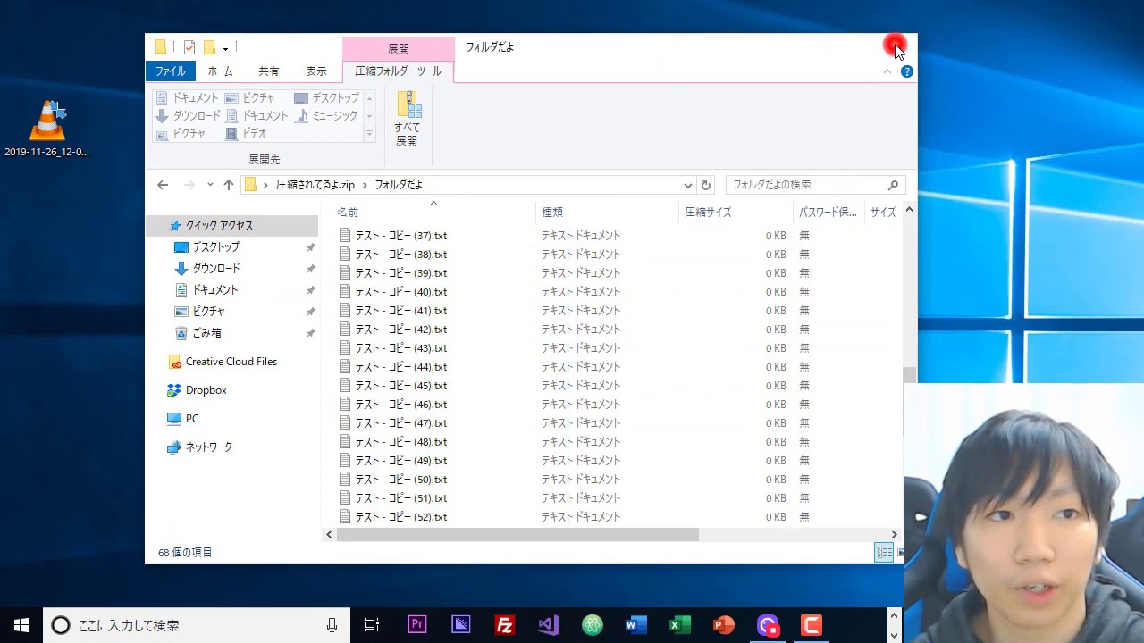Open recent locations dropdown arrow
The image size is (1144, 643).
(210, 185)
